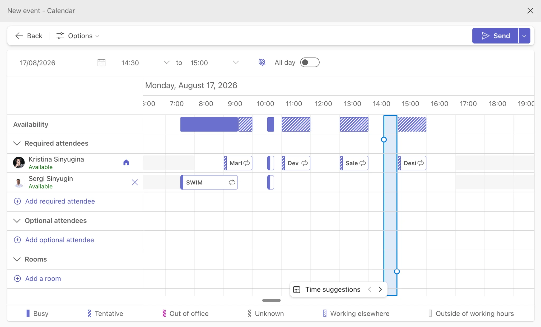The height and width of the screenshot is (327, 541).
Task: Click Kristina Sinyugina's avatar
Action: tap(19, 163)
